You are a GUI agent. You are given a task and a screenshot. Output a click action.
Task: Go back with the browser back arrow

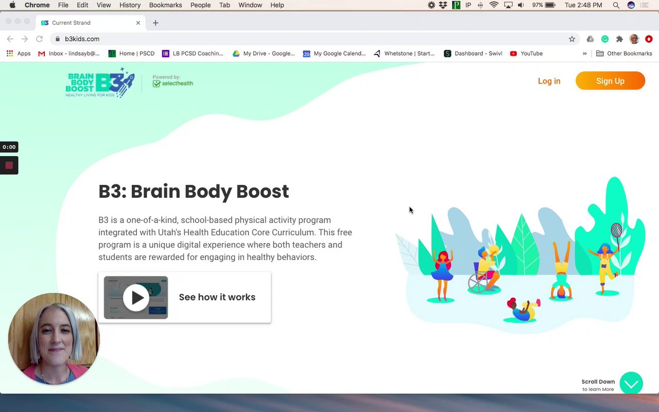click(10, 39)
